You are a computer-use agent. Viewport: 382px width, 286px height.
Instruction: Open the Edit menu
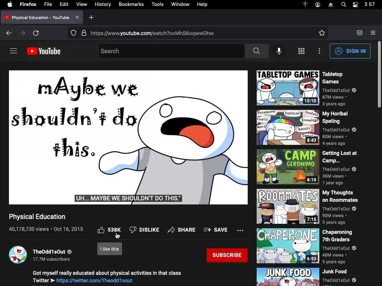[x=64, y=4]
